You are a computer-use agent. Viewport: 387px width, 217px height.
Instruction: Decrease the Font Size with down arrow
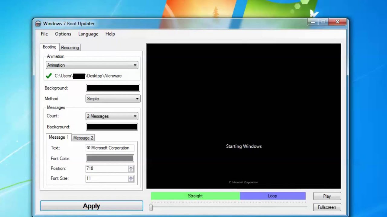click(131, 181)
